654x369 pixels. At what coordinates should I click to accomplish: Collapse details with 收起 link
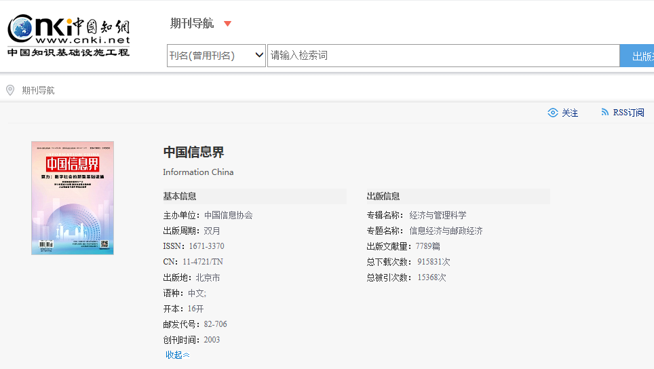tap(178, 355)
